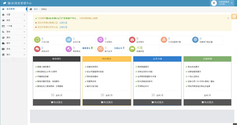
Task: Click the breadcrumb home icon
Action: pyautogui.click(x=31, y=9)
